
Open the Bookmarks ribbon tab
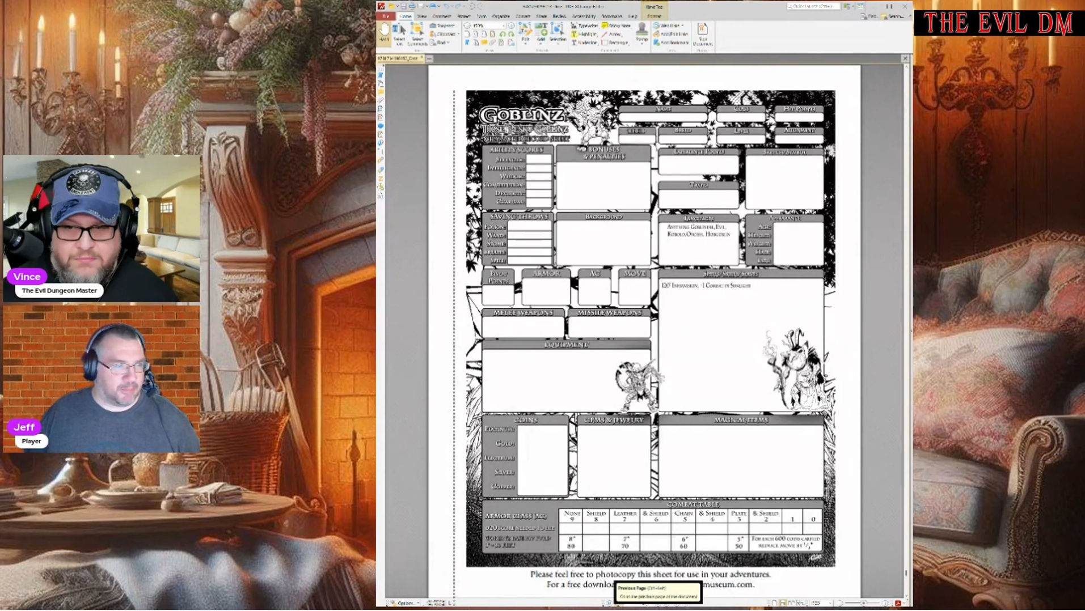tap(611, 16)
